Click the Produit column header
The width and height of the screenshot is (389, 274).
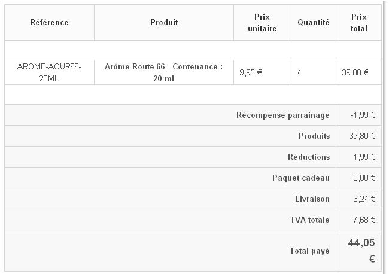click(x=164, y=22)
